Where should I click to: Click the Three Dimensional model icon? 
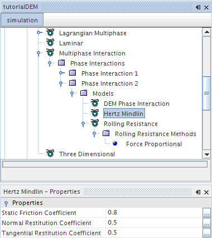tap(50, 153)
